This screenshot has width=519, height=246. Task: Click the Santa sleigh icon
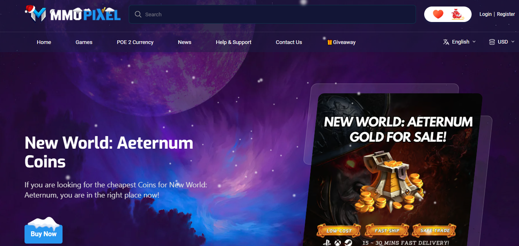point(457,14)
